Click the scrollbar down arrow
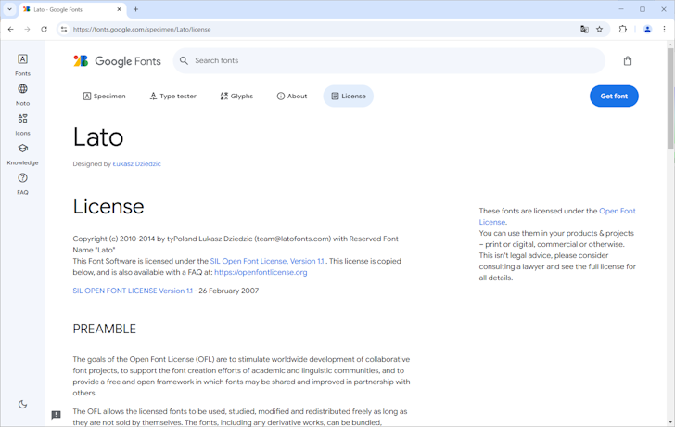675x427 pixels. [x=670, y=422]
